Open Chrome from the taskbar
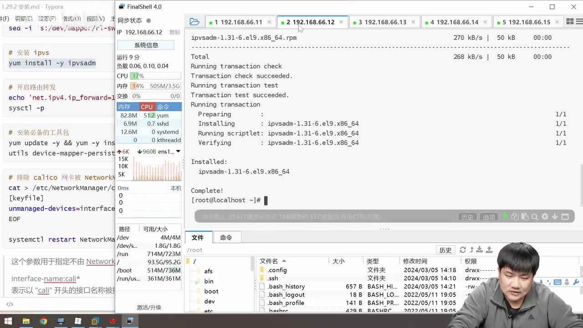This screenshot has width=583, height=328. click(43, 321)
